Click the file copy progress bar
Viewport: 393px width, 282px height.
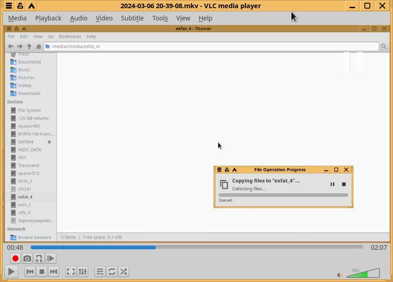click(283, 195)
